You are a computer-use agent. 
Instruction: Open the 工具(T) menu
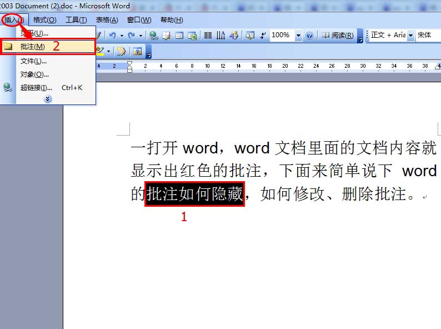(x=76, y=20)
